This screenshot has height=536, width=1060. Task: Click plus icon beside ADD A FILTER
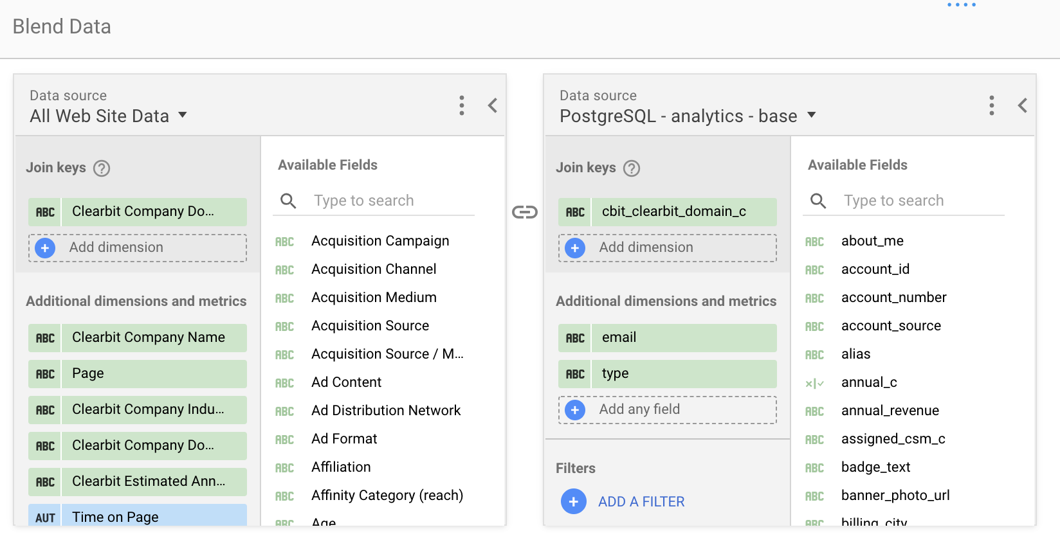(x=574, y=501)
